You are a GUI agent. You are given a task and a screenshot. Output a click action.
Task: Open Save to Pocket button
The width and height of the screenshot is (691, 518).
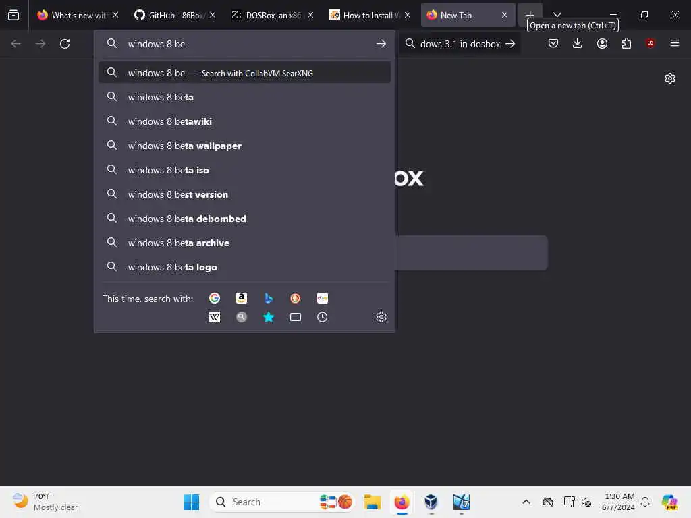pos(553,43)
